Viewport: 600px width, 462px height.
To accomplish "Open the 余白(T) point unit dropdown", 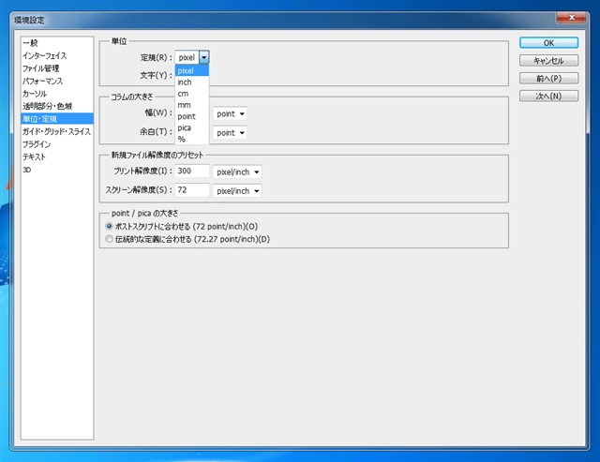I will pos(230,133).
